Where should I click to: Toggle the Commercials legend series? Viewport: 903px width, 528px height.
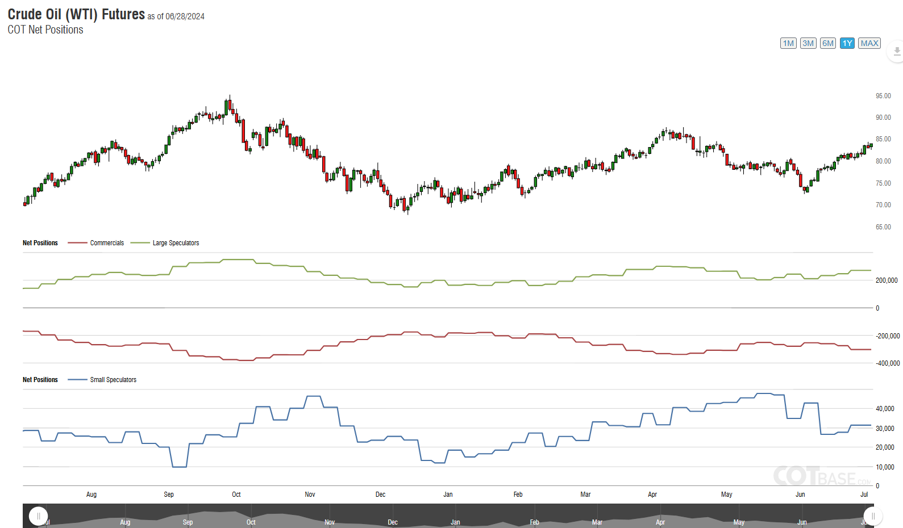pyautogui.click(x=107, y=243)
